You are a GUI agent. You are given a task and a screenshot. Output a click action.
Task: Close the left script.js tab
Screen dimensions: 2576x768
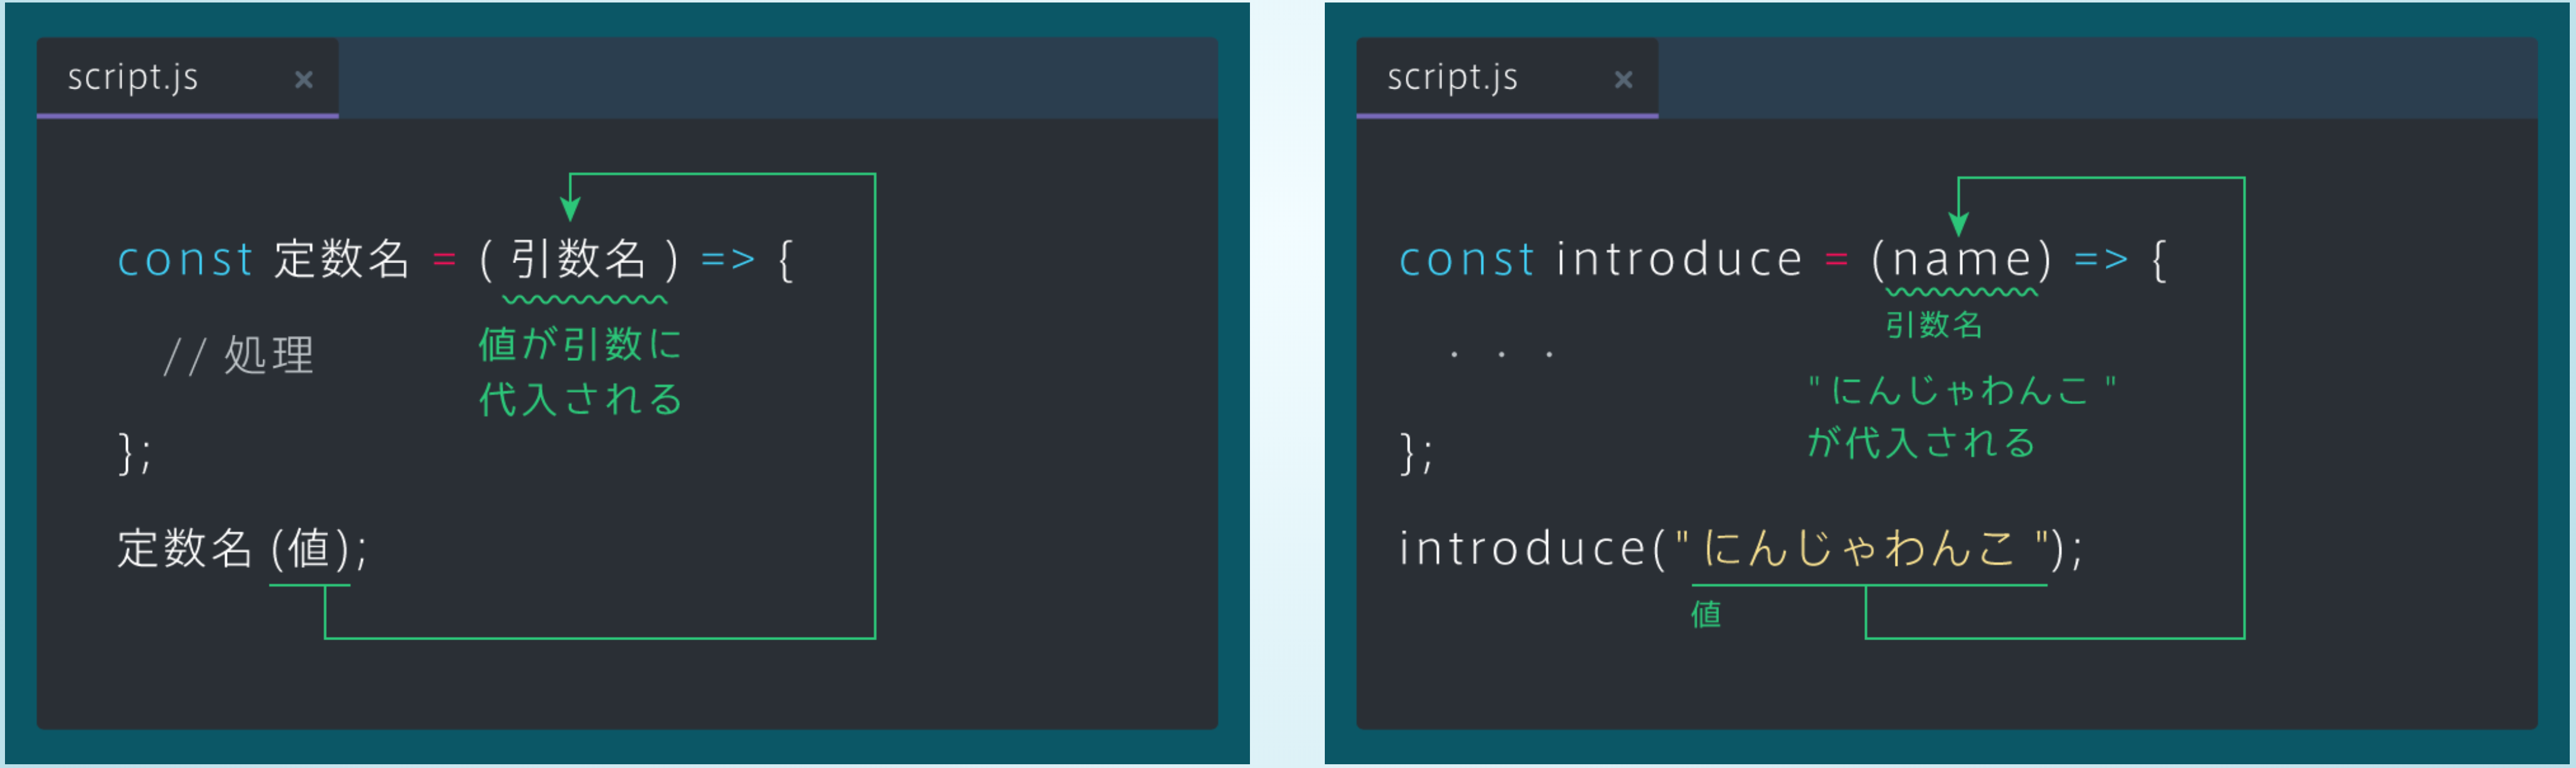click(304, 80)
